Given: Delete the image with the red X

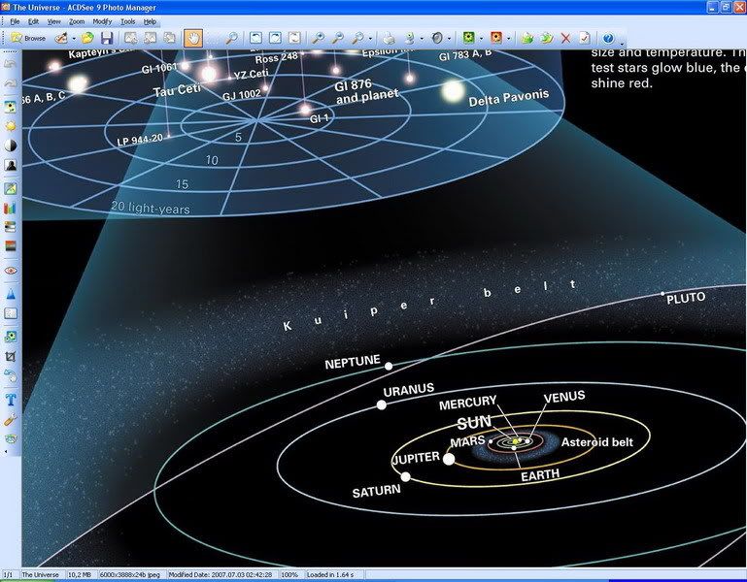Looking at the screenshot, I should point(565,38).
